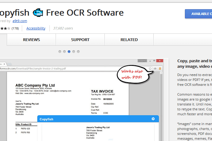Select the fourth carousel dot
This screenshot has width=212, height=141.
point(74,51)
